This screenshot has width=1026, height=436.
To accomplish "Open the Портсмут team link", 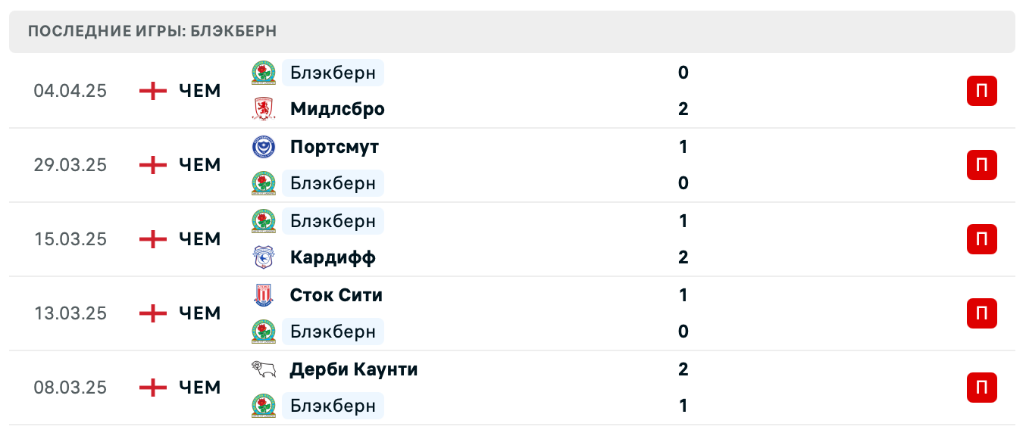I will pyautogui.click(x=334, y=147).
